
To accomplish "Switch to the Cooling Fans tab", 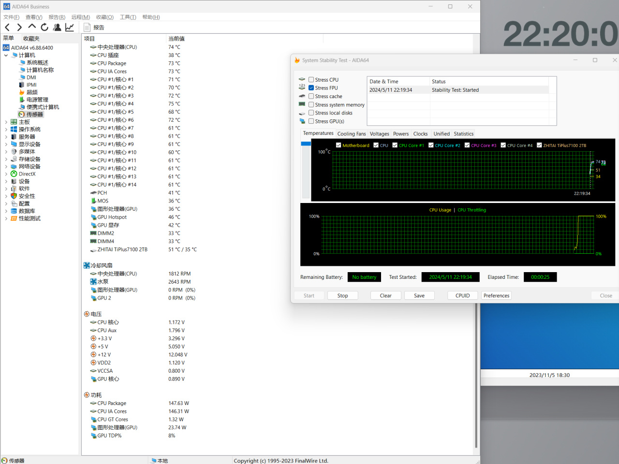I will click(x=352, y=134).
